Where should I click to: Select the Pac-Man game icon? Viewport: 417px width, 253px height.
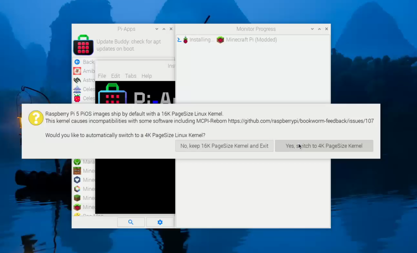(x=78, y=215)
